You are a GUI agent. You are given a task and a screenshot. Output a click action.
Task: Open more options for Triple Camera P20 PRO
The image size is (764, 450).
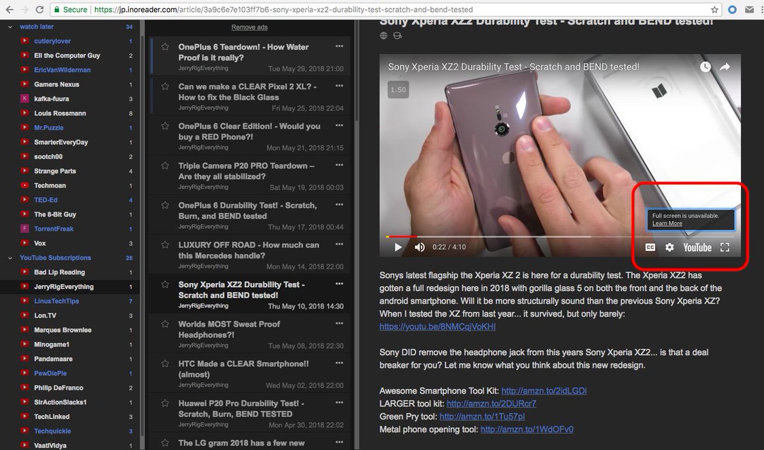[339, 165]
